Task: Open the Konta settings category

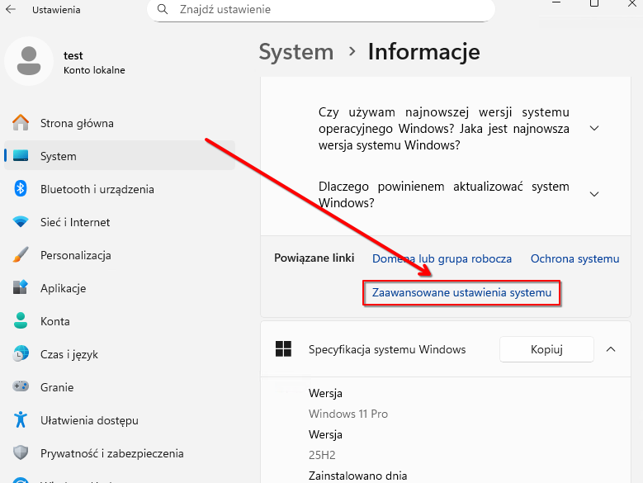Action: 54,321
